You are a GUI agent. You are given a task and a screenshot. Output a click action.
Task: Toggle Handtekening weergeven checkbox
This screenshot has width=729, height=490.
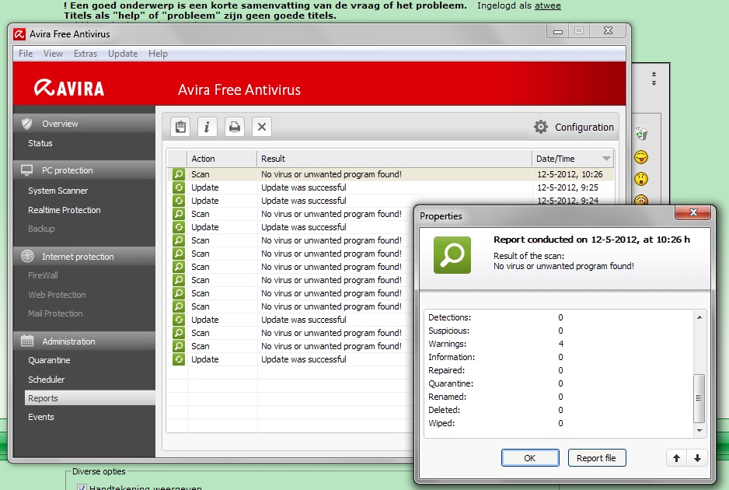pos(82,487)
